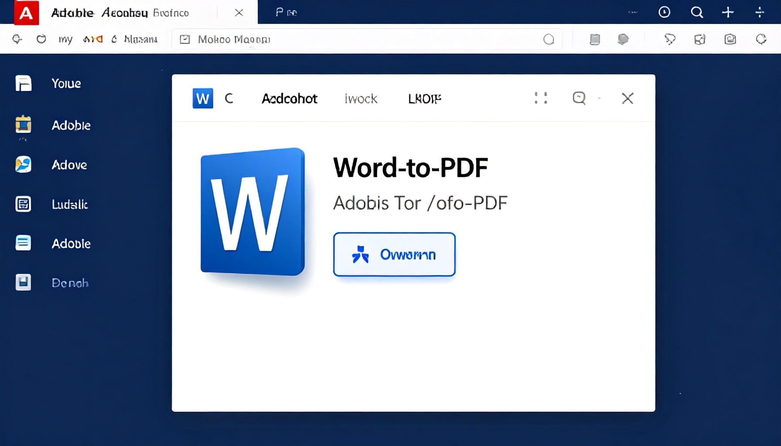Click the four-dots icon in the dialog header
781x446 pixels.
pos(541,98)
